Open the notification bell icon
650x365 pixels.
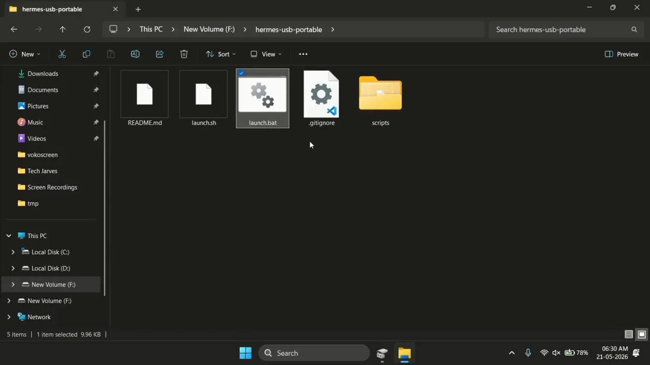coord(636,353)
